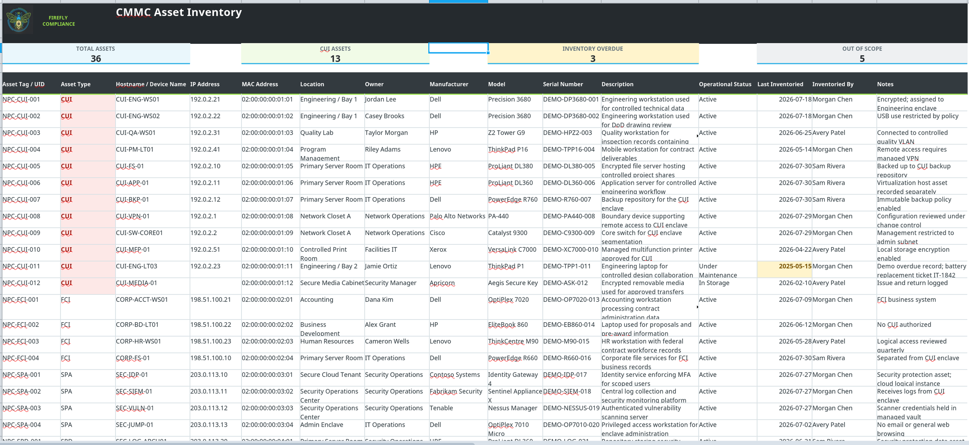Select location Quality Lab cell
This screenshot has height=445, width=969.
point(332,136)
